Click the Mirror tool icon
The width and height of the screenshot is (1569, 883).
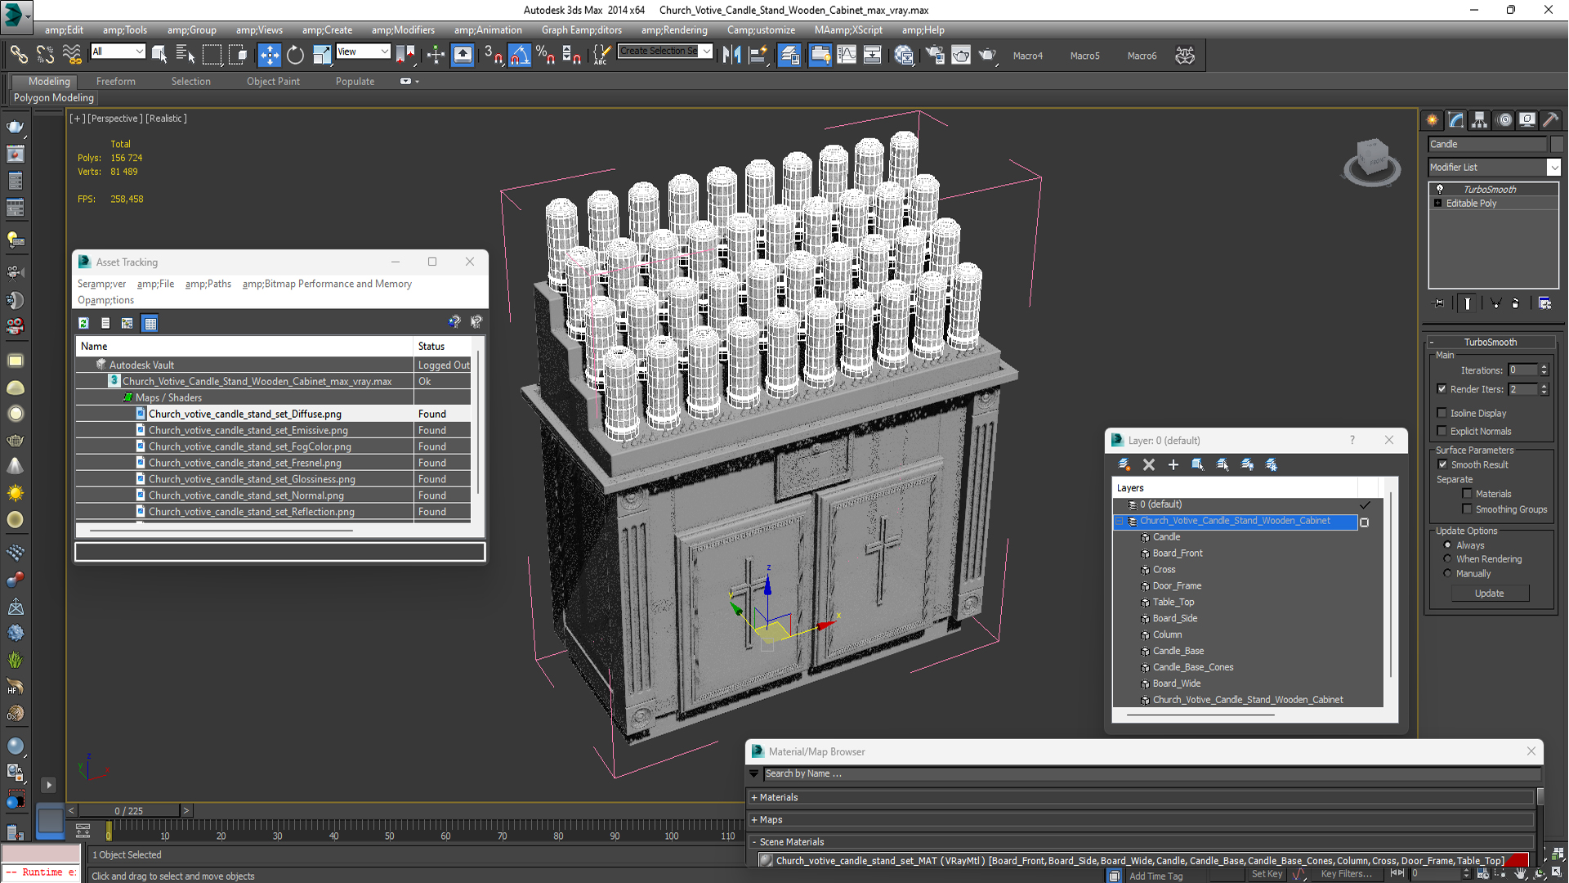[x=731, y=55]
